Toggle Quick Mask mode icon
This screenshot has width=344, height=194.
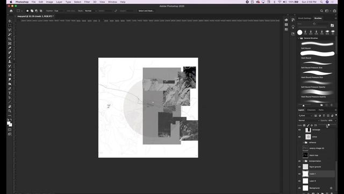tap(10, 129)
